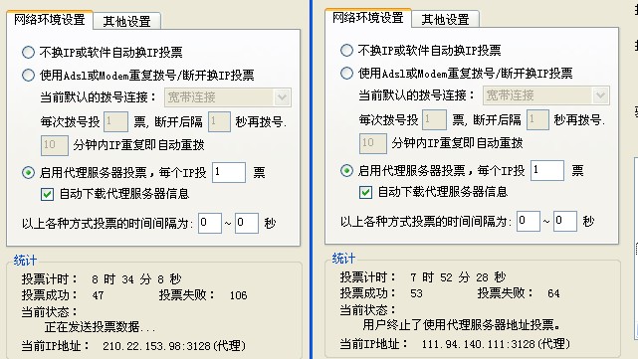Select 不换IP或软件自动换IP投票 radio in right panel
The image size is (638, 359).
point(346,51)
